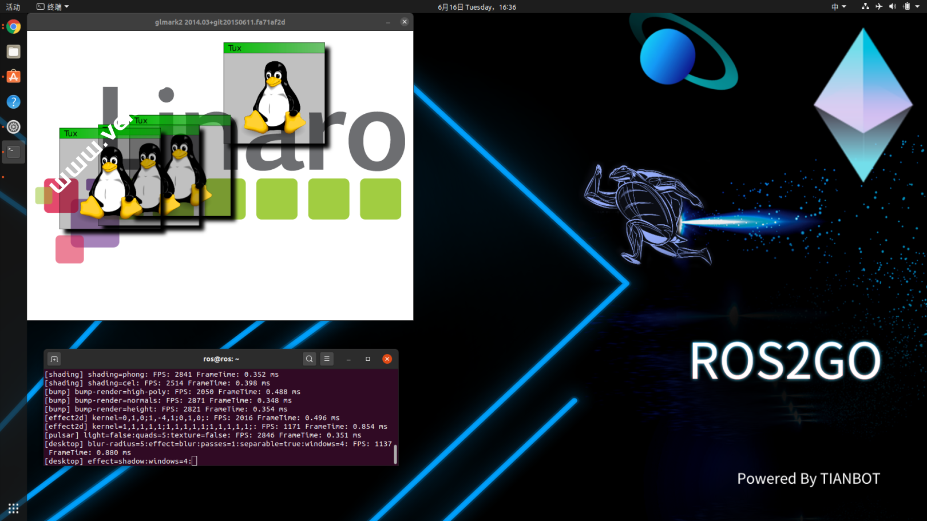Maximize the ros@ros terminal window
Viewport: 927px width, 521px height.
(x=368, y=359)
